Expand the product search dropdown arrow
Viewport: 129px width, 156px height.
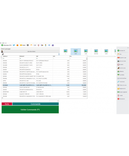click(59, 54)
